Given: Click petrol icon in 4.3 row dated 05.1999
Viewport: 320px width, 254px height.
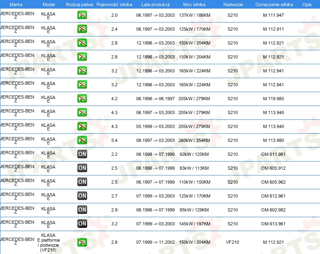Looking at the screenshot, I should tap(82, 126).
